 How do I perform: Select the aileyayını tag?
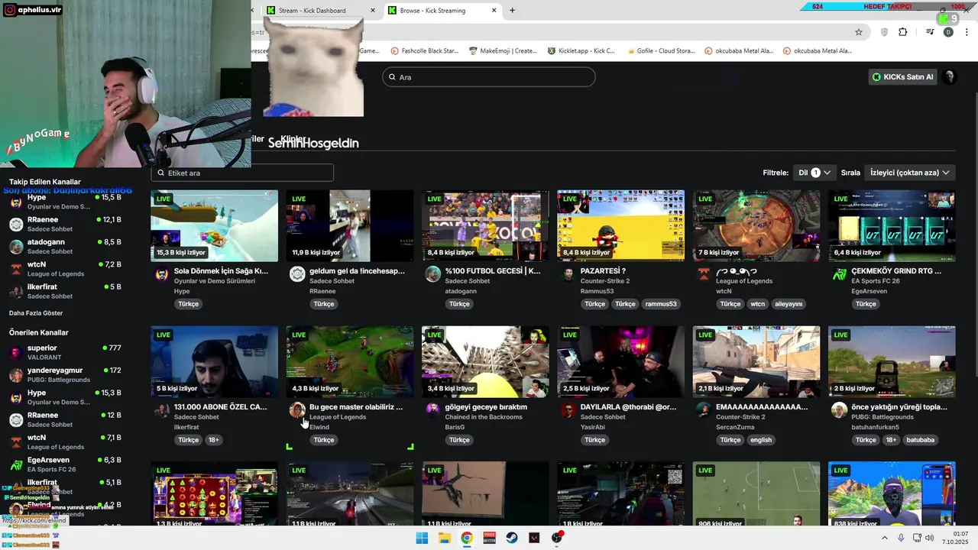coord(789,304)
